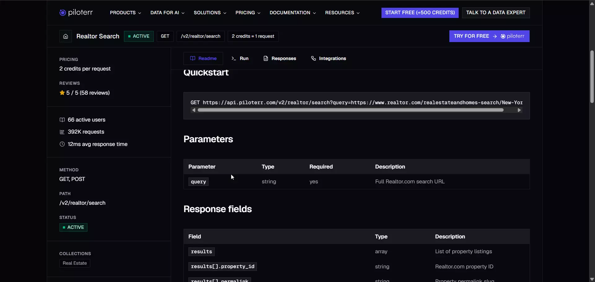Click the left arrow in code scrollbar

[x=194, y=110]
